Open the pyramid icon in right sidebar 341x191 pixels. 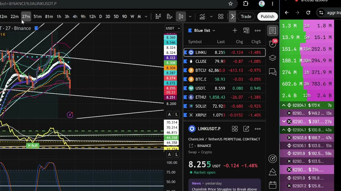(x=273, y=172)
